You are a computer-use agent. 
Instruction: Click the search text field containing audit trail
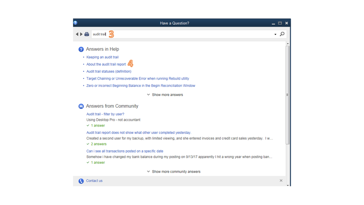182,34
